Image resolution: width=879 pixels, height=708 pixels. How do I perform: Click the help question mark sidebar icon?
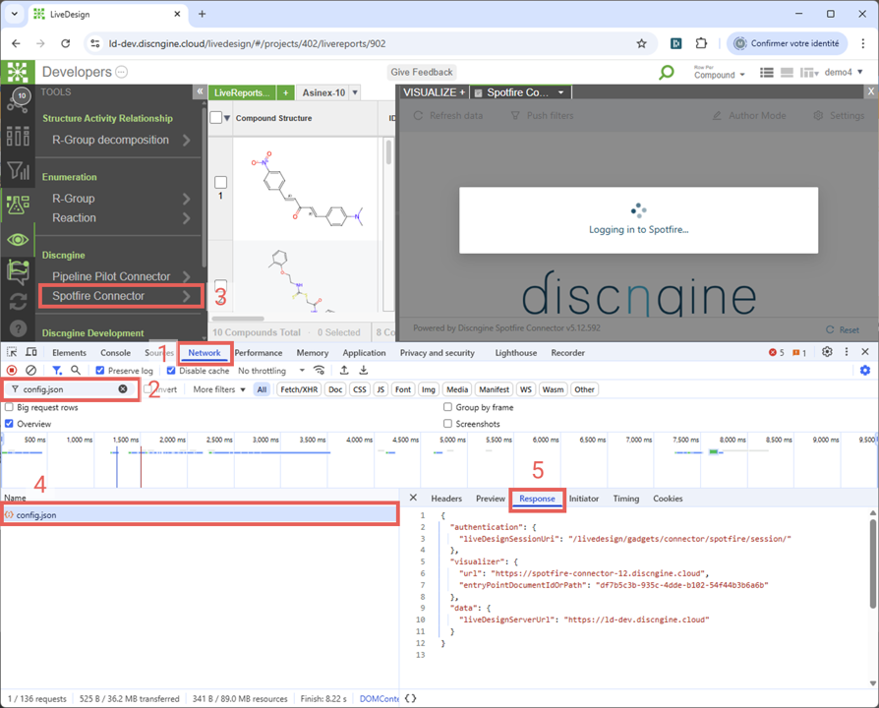coord(18,328)
